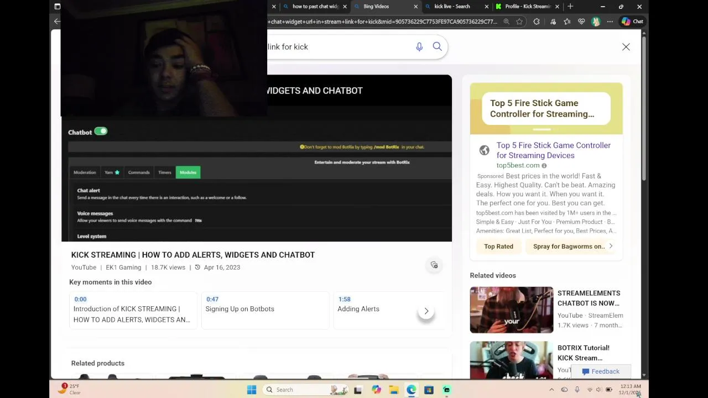Close the Bing Videos tab
The height and width of the screenshot is (398, 708).
click(x=416, y=7)
